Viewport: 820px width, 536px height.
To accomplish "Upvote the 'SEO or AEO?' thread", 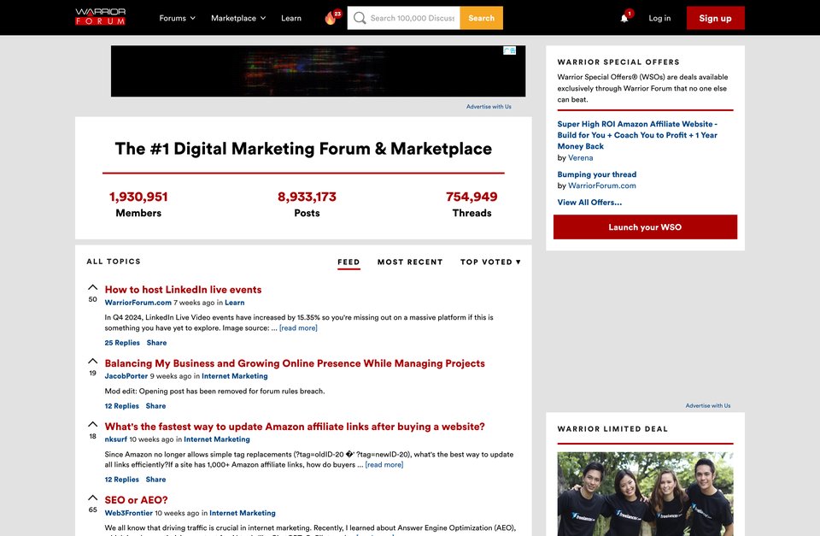I will point(92,498).
